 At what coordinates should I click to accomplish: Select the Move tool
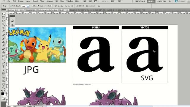3,14
